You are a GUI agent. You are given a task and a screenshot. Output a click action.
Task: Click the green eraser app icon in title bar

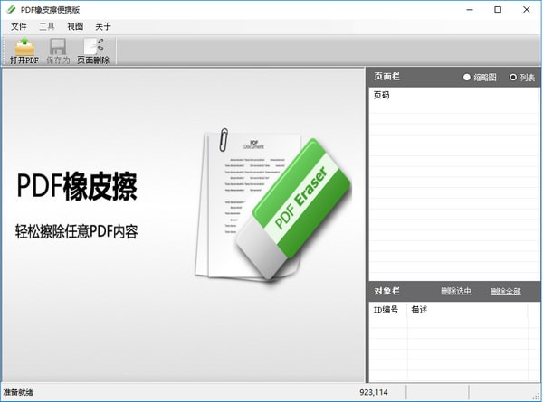pyautogui.click(x=11, y=10)
